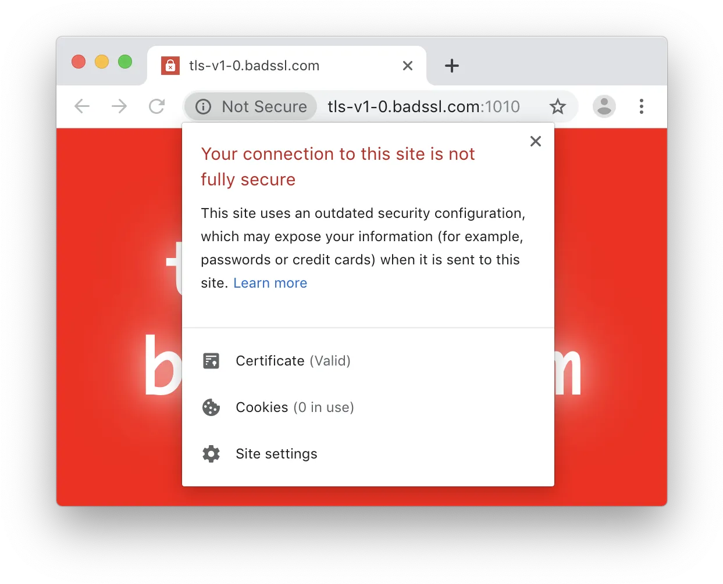723x584 pixels.
Task: Click the certificate icon
Action: [211, 361]
